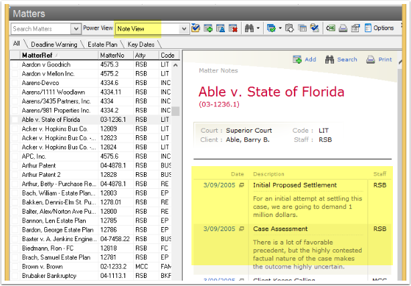411x286 pixels.
Task: Select the Aarens/981 Properties Inc. row
Action: [90, 111]
